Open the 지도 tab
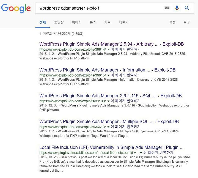Screen dimensions: 198x178 point(107,22)
